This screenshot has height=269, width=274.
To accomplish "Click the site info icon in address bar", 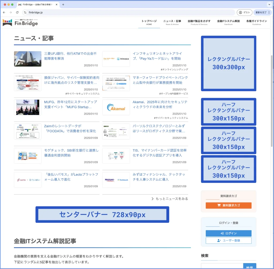I will click(25, 12).
